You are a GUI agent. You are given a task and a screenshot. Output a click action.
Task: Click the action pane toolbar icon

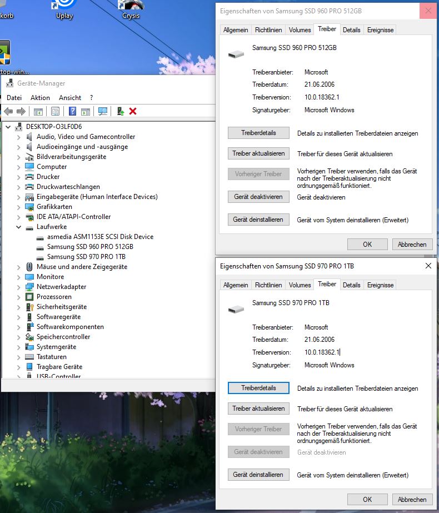coord(86,112)
